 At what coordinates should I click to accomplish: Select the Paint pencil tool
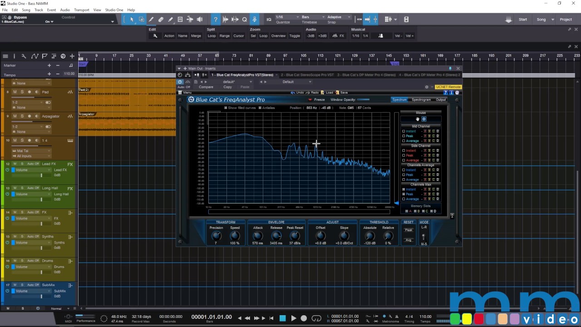pos(170,20)
